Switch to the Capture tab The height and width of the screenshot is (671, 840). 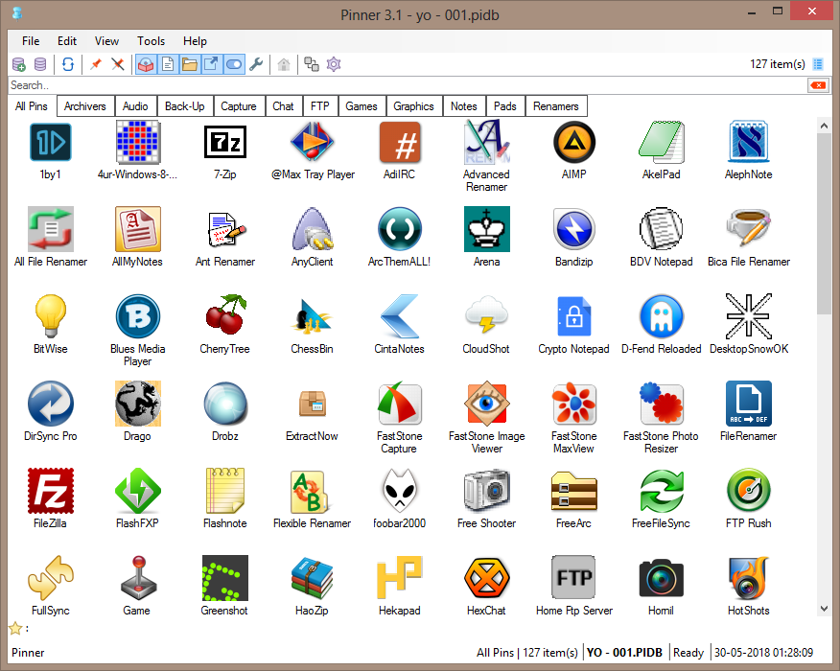[x=239, y=106]
